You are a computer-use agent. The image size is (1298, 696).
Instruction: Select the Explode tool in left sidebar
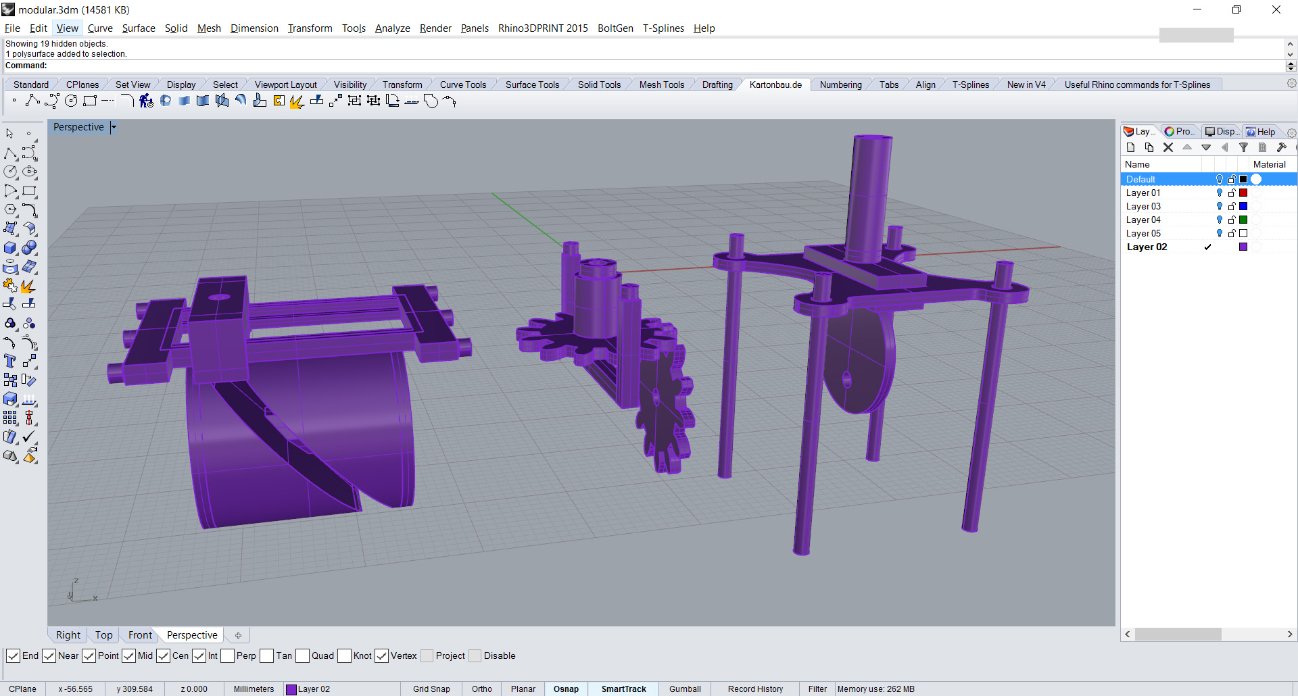tap(28, 286)
